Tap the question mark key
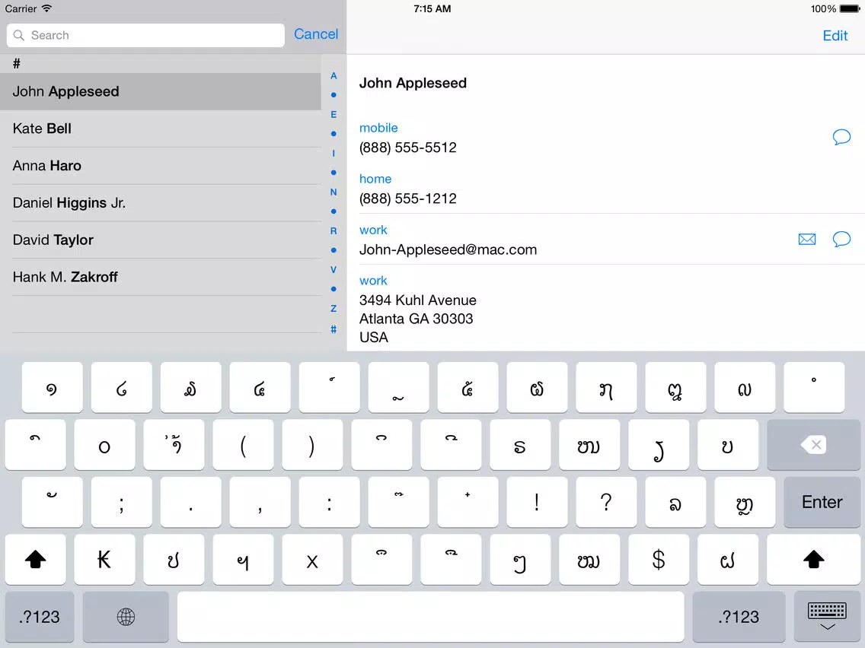865x648 pixels. [x=605, y=502]
